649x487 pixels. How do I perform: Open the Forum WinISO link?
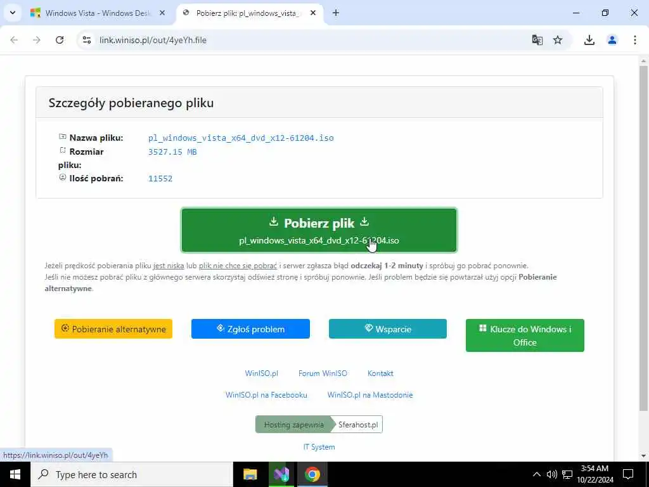tap(323, 373)
